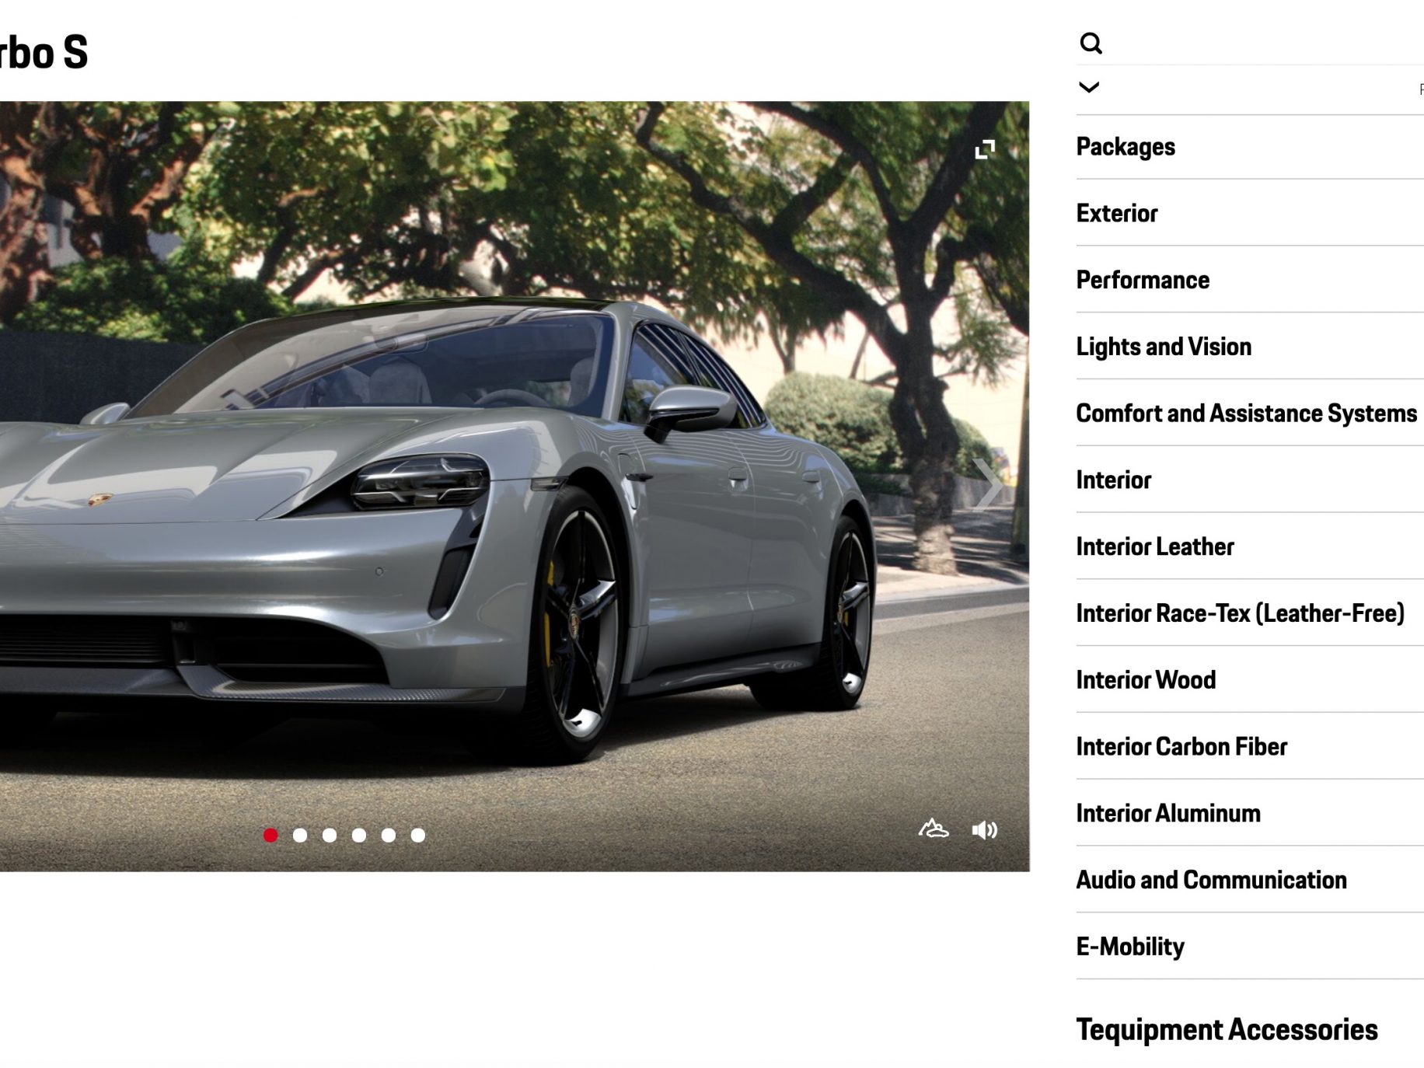Advance to the next car view arrow
Image resolution: width=1424 pixels, height=1068 pixels.
[986, 485]
